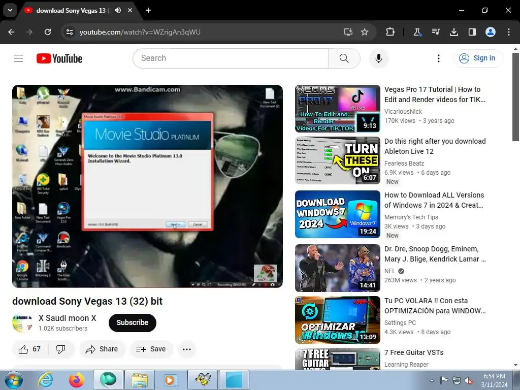This screenshot has height=390, width=520.
Task: Reload the page
Action: click(x=48, y=32)
